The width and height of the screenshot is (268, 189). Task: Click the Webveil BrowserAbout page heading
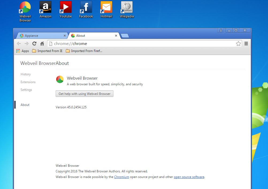[44, 63]
